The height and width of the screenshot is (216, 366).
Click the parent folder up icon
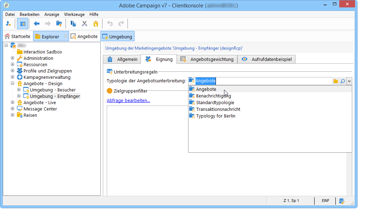(x=59, y=24)
